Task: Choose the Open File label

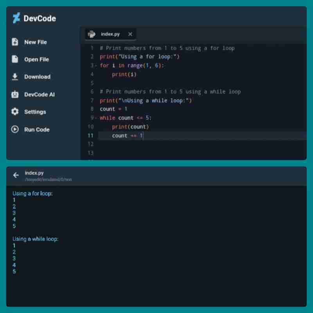Action: click(x=36, y=59)
